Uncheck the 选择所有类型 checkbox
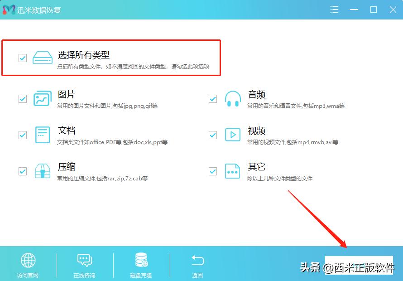The image size is (403, 281). 22,58
